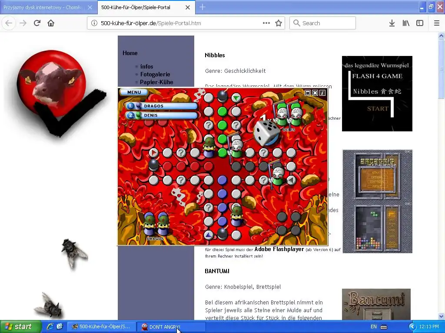Click the Search input box
Screen dimensions: 445x333
pos(323,23)
